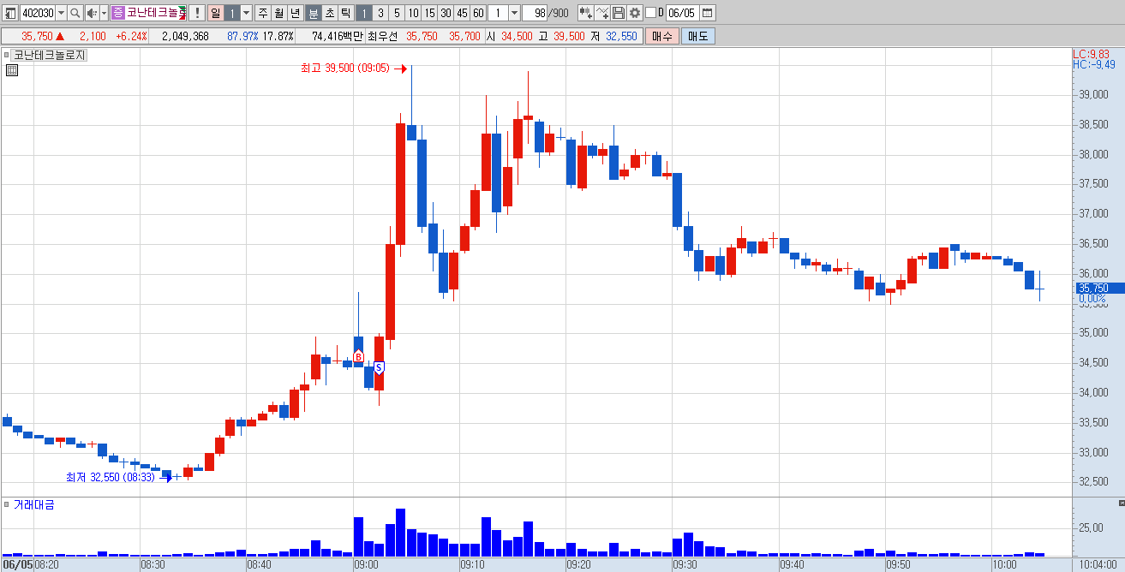Viewport: 1125px width, 572px height.
Task: Click the 매수 buy button
Action: [x=662, y=36]
